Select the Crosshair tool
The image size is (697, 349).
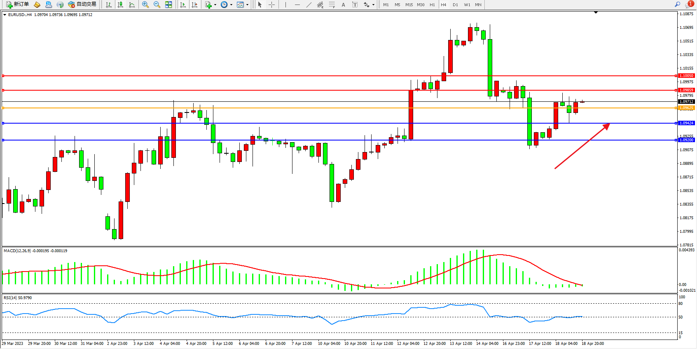[x=272, y=5]
